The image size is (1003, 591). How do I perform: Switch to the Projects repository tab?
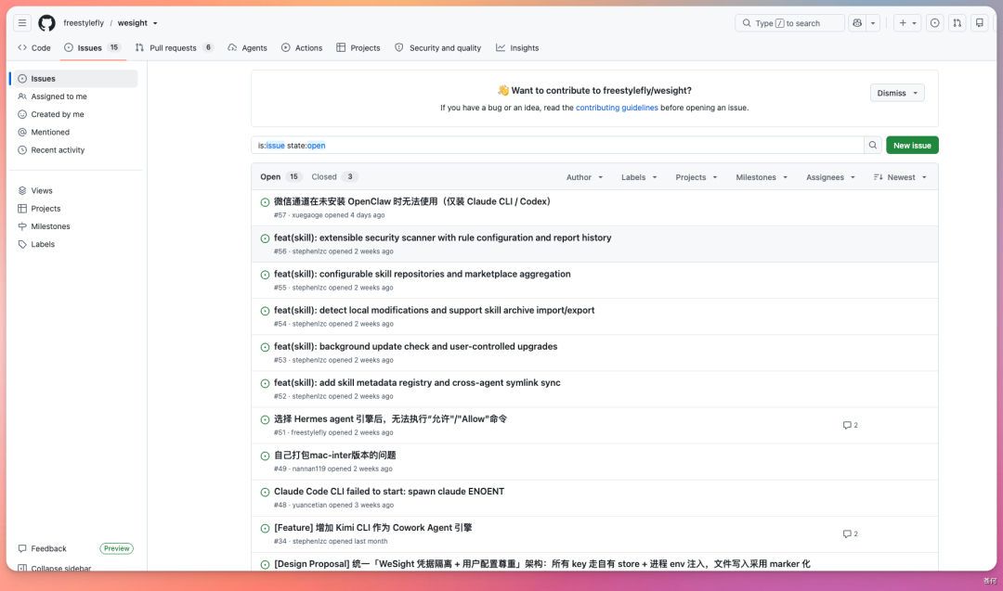358,48
